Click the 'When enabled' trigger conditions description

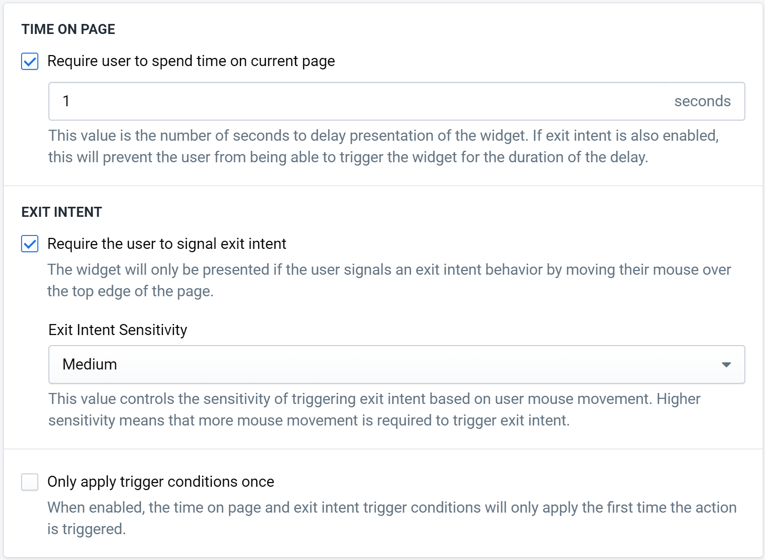[392, 518]
